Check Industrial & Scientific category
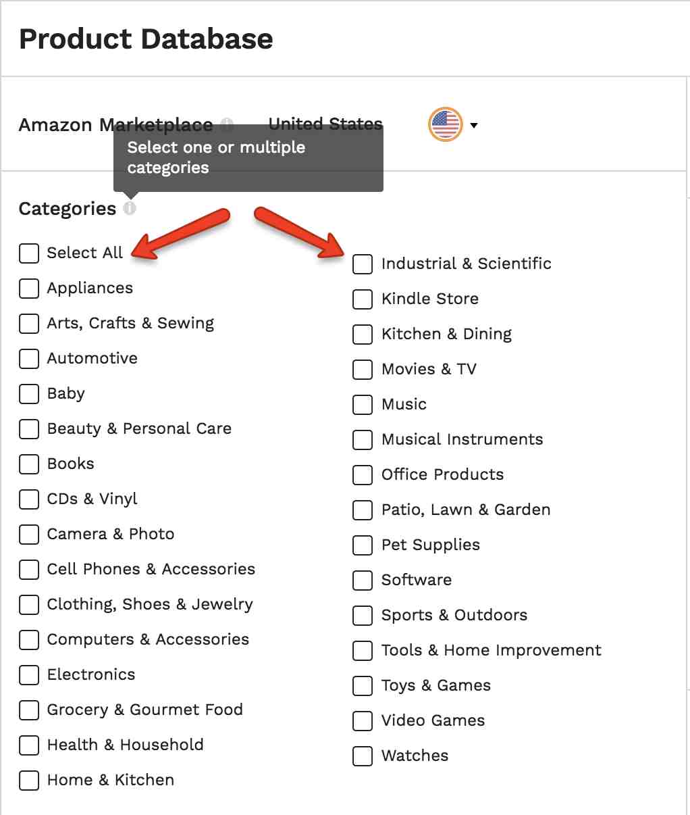The image size is (690, 815). 363,264
